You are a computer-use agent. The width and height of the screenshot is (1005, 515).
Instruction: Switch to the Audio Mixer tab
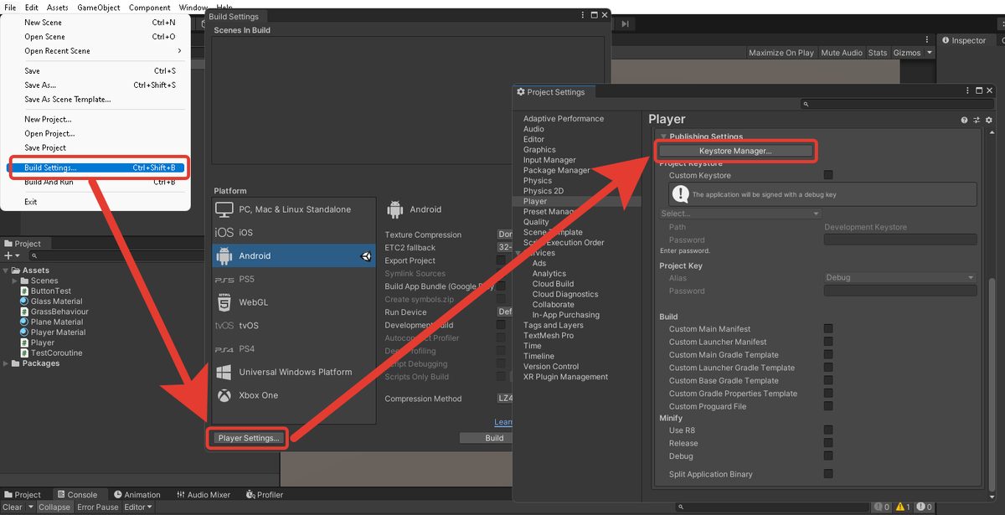(203, 495)
